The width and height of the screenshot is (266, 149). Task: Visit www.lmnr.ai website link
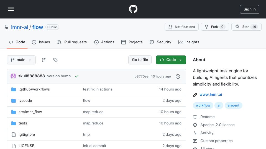[x=211, y=95]
